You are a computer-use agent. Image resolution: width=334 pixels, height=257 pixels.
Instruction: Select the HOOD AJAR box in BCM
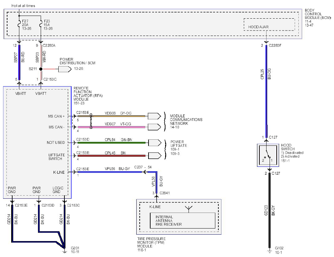pyautogui.click(x=269, y=24)
